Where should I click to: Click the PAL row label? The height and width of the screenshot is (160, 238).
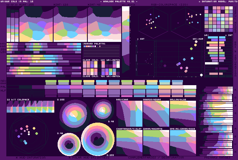(3, 87)
